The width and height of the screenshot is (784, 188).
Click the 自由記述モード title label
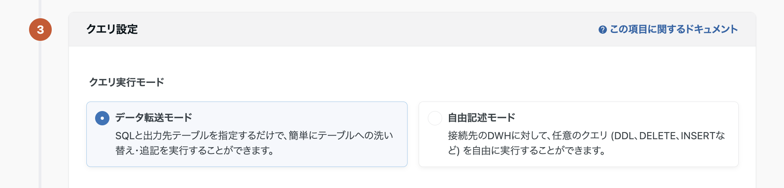pyautogui.click(x=482, y=118)
